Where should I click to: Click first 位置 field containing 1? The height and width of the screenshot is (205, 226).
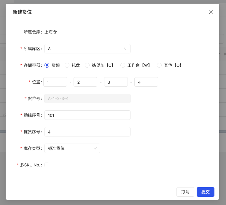(55, 82)
